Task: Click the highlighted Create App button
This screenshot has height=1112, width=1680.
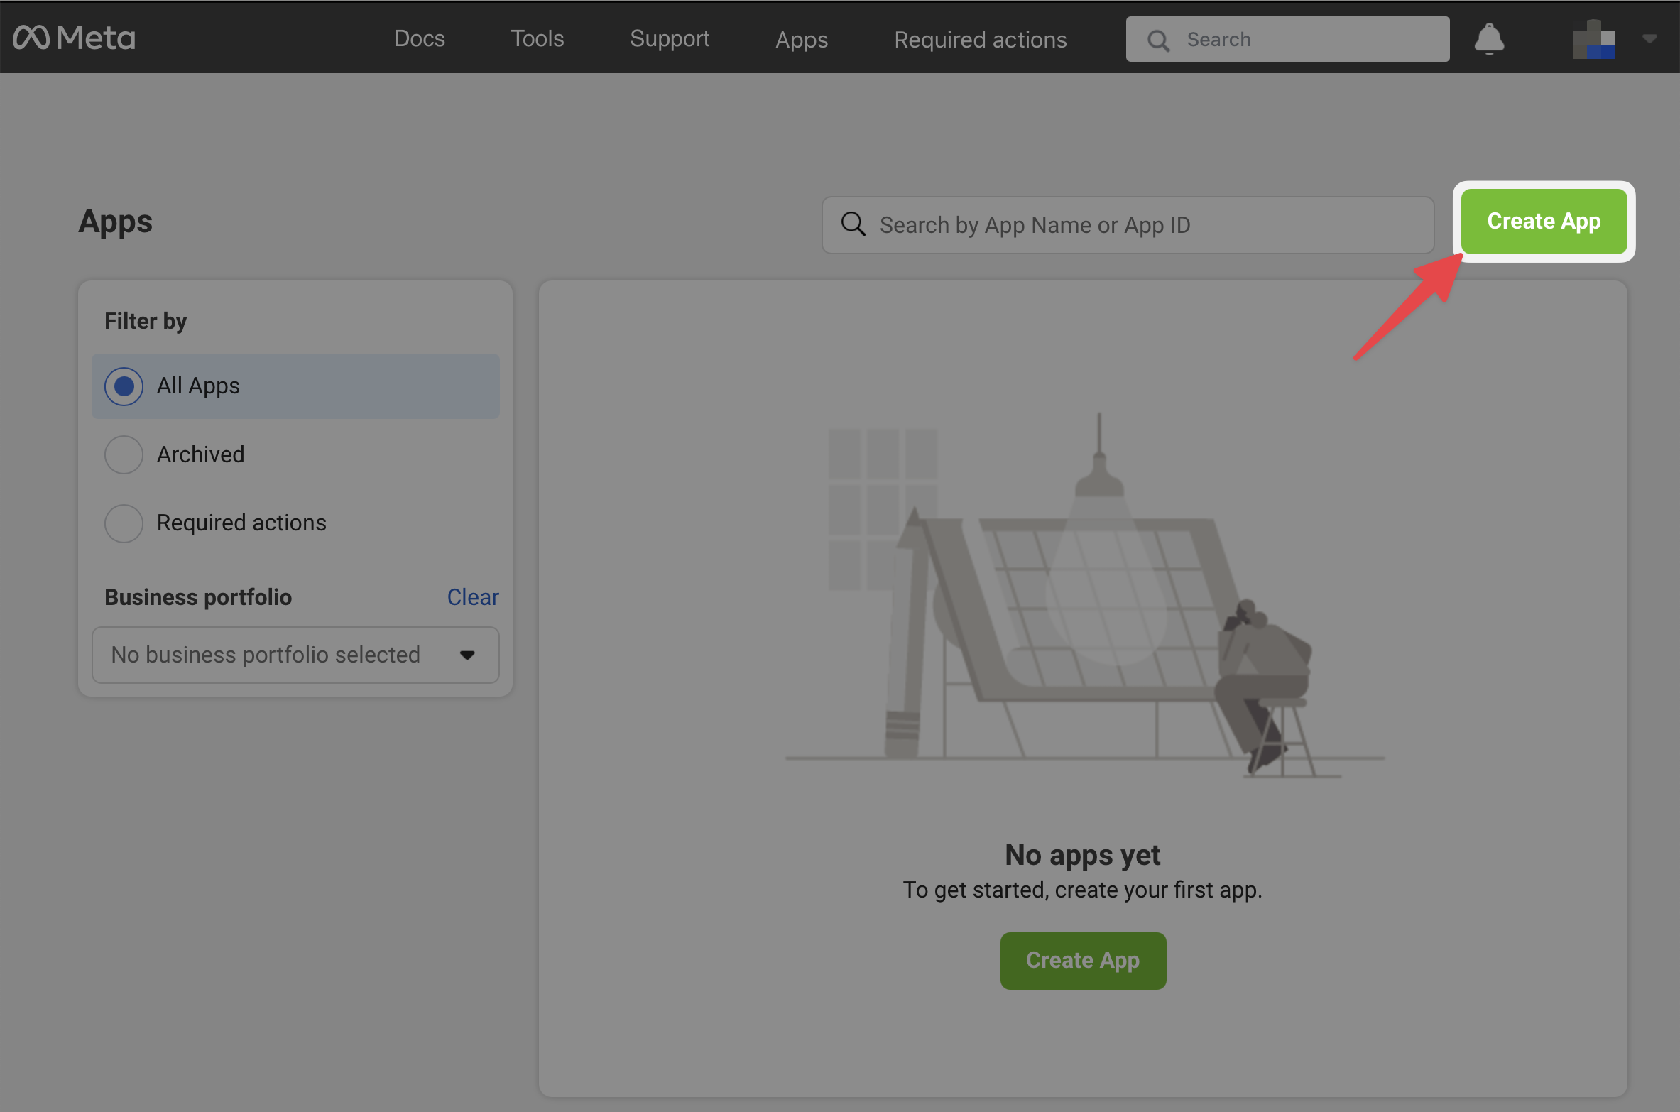Action: (x=1543, y=222)
